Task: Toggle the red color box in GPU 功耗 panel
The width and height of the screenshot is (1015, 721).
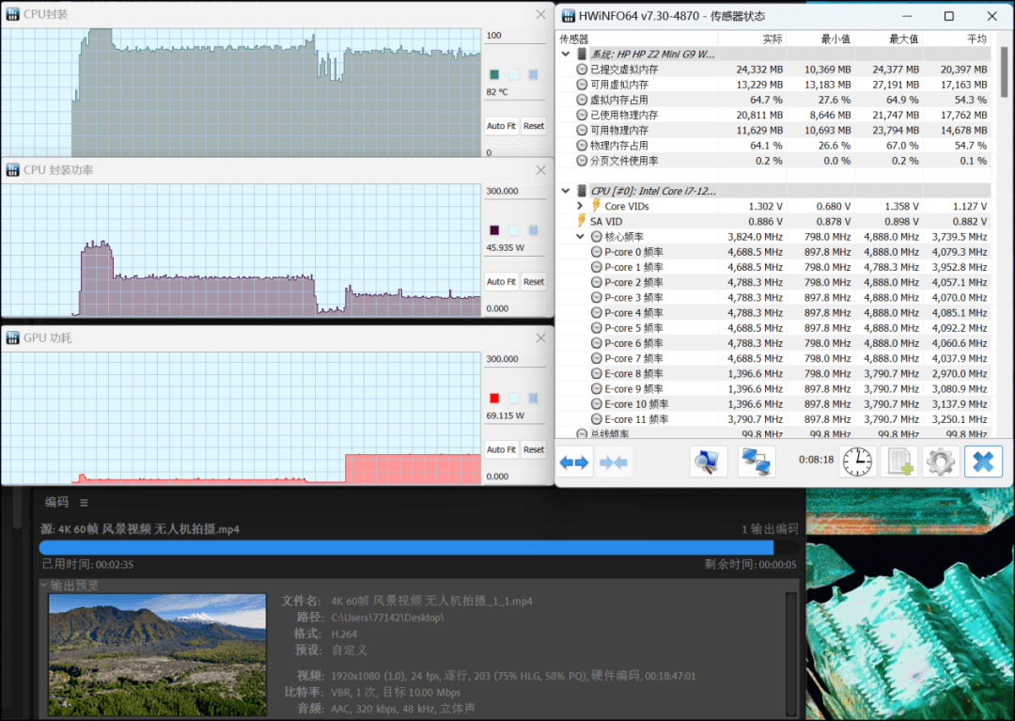Action: pyautogui.click(x=493, y=396)
